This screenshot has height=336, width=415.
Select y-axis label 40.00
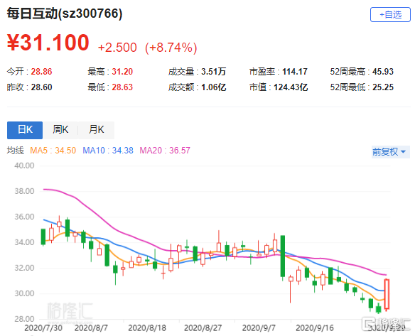click(24, 166)
